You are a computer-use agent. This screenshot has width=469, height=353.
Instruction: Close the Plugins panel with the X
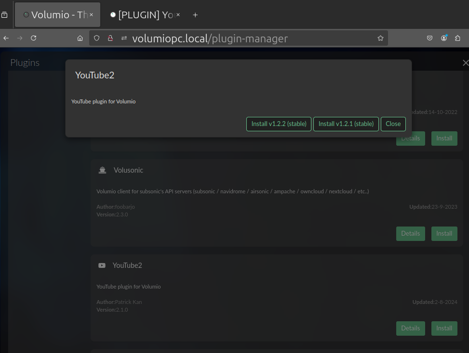tap(466, 63)
